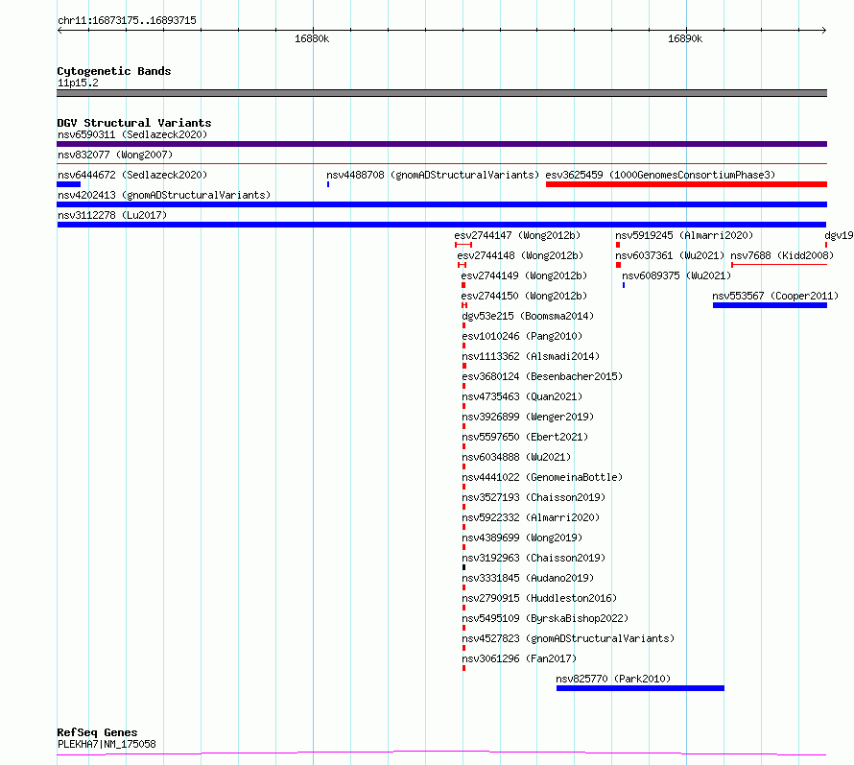The image size is (854, 765).
Task: Click nsv3192963 (Chaisson2019) label
Action: coord(534,558)
